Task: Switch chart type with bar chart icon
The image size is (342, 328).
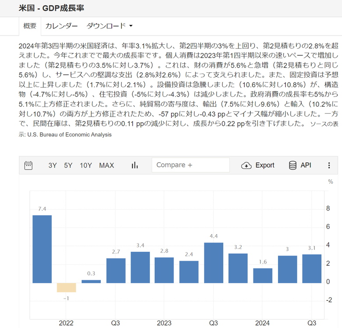Action: tap(135, 165)
